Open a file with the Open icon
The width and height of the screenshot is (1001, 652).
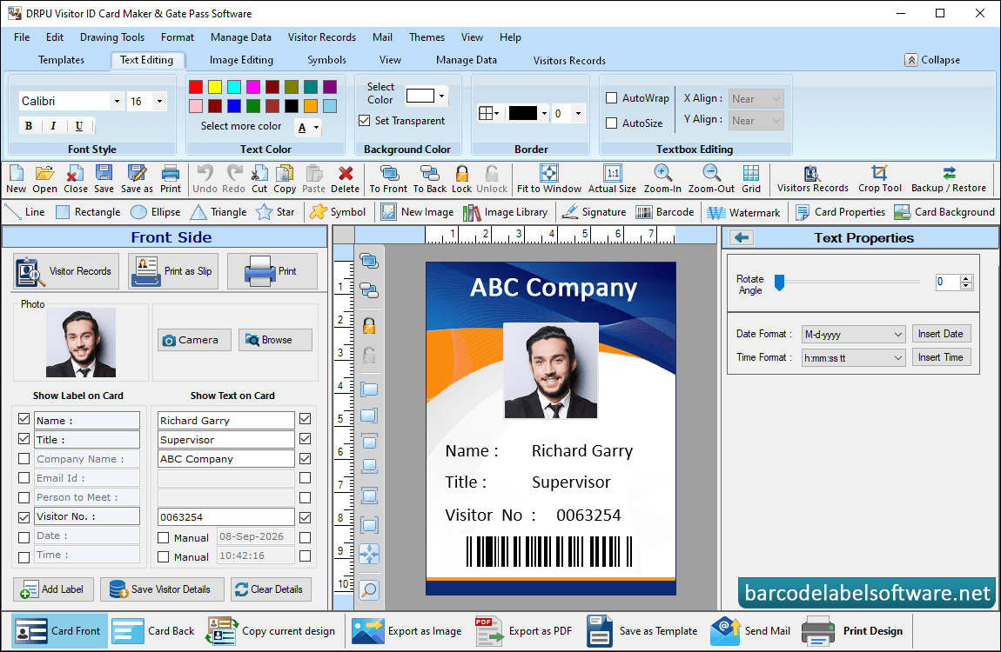pyautogui.click(x=44, y=173)
